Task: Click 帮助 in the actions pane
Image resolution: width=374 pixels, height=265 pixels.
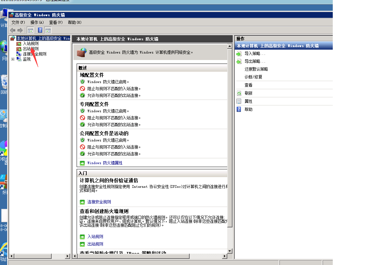Action: [x=248, y=109]
